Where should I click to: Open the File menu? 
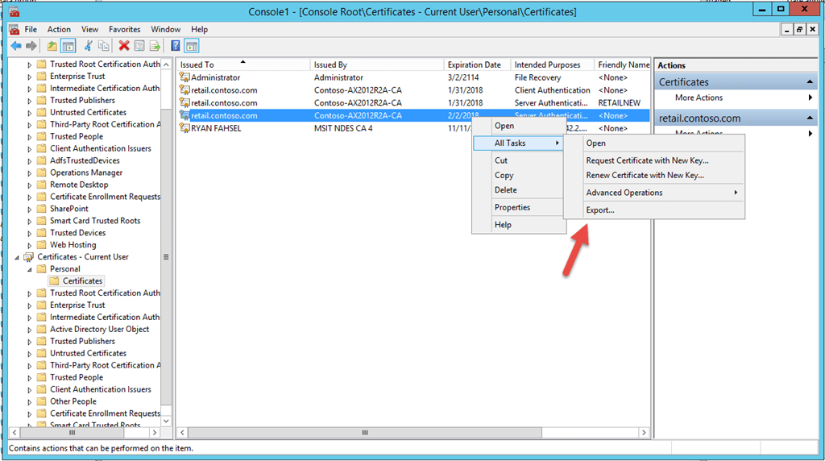31,30
